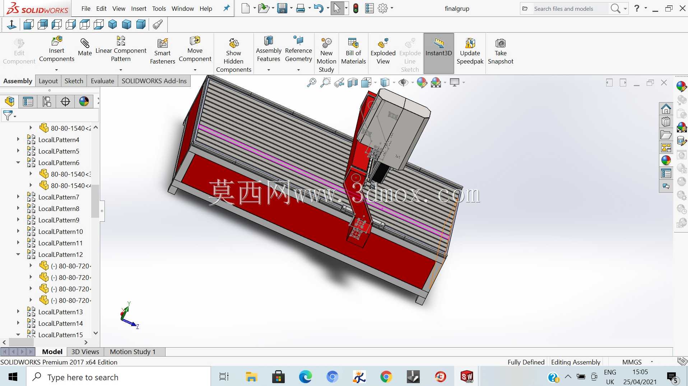Open the Help menu

[x=206, y=9]
